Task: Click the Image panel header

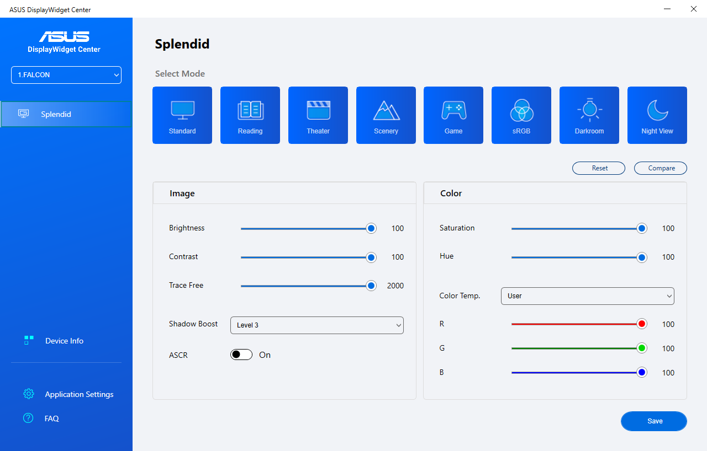Action: tap(284, 194)
